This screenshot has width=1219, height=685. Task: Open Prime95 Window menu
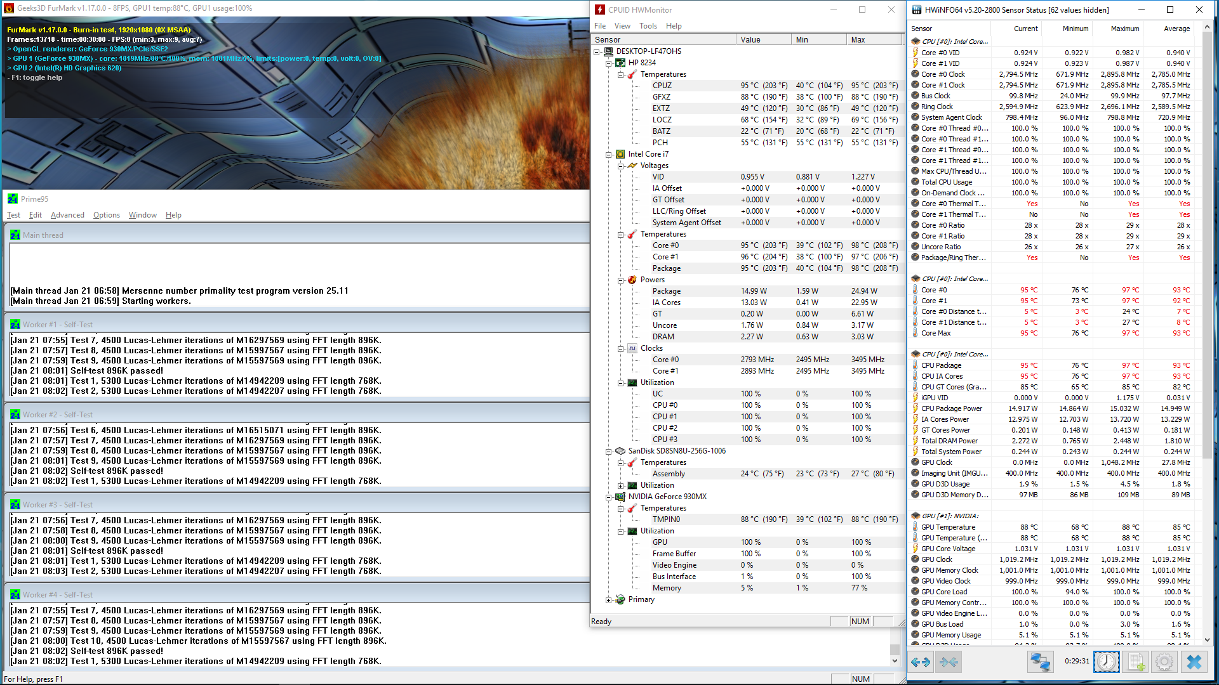tap(143, 215)
